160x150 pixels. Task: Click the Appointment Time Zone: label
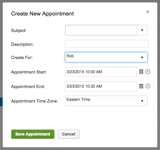(35, 101)
